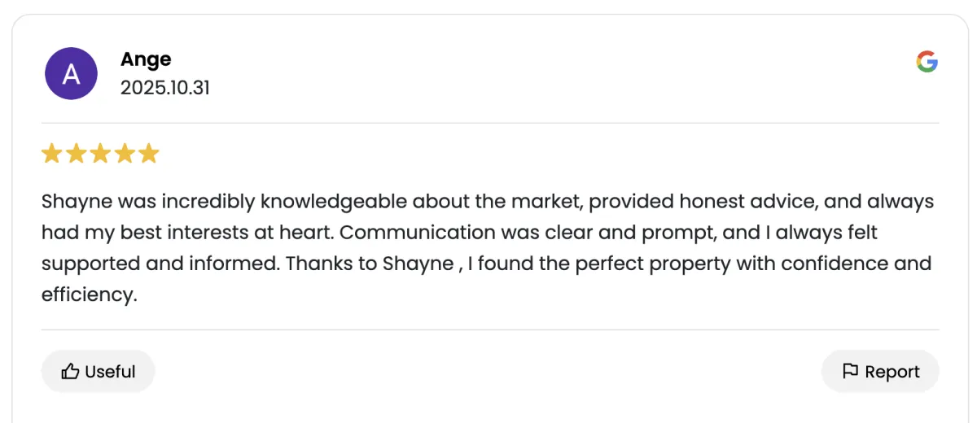Click the Google logo icon
This screenshot has width=977, height=423.
click(927, 61)
